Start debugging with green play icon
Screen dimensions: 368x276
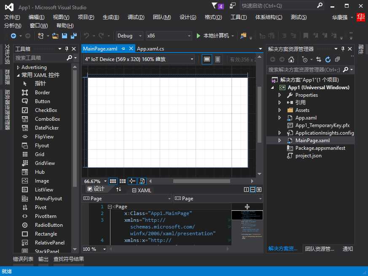pos(198,36)
